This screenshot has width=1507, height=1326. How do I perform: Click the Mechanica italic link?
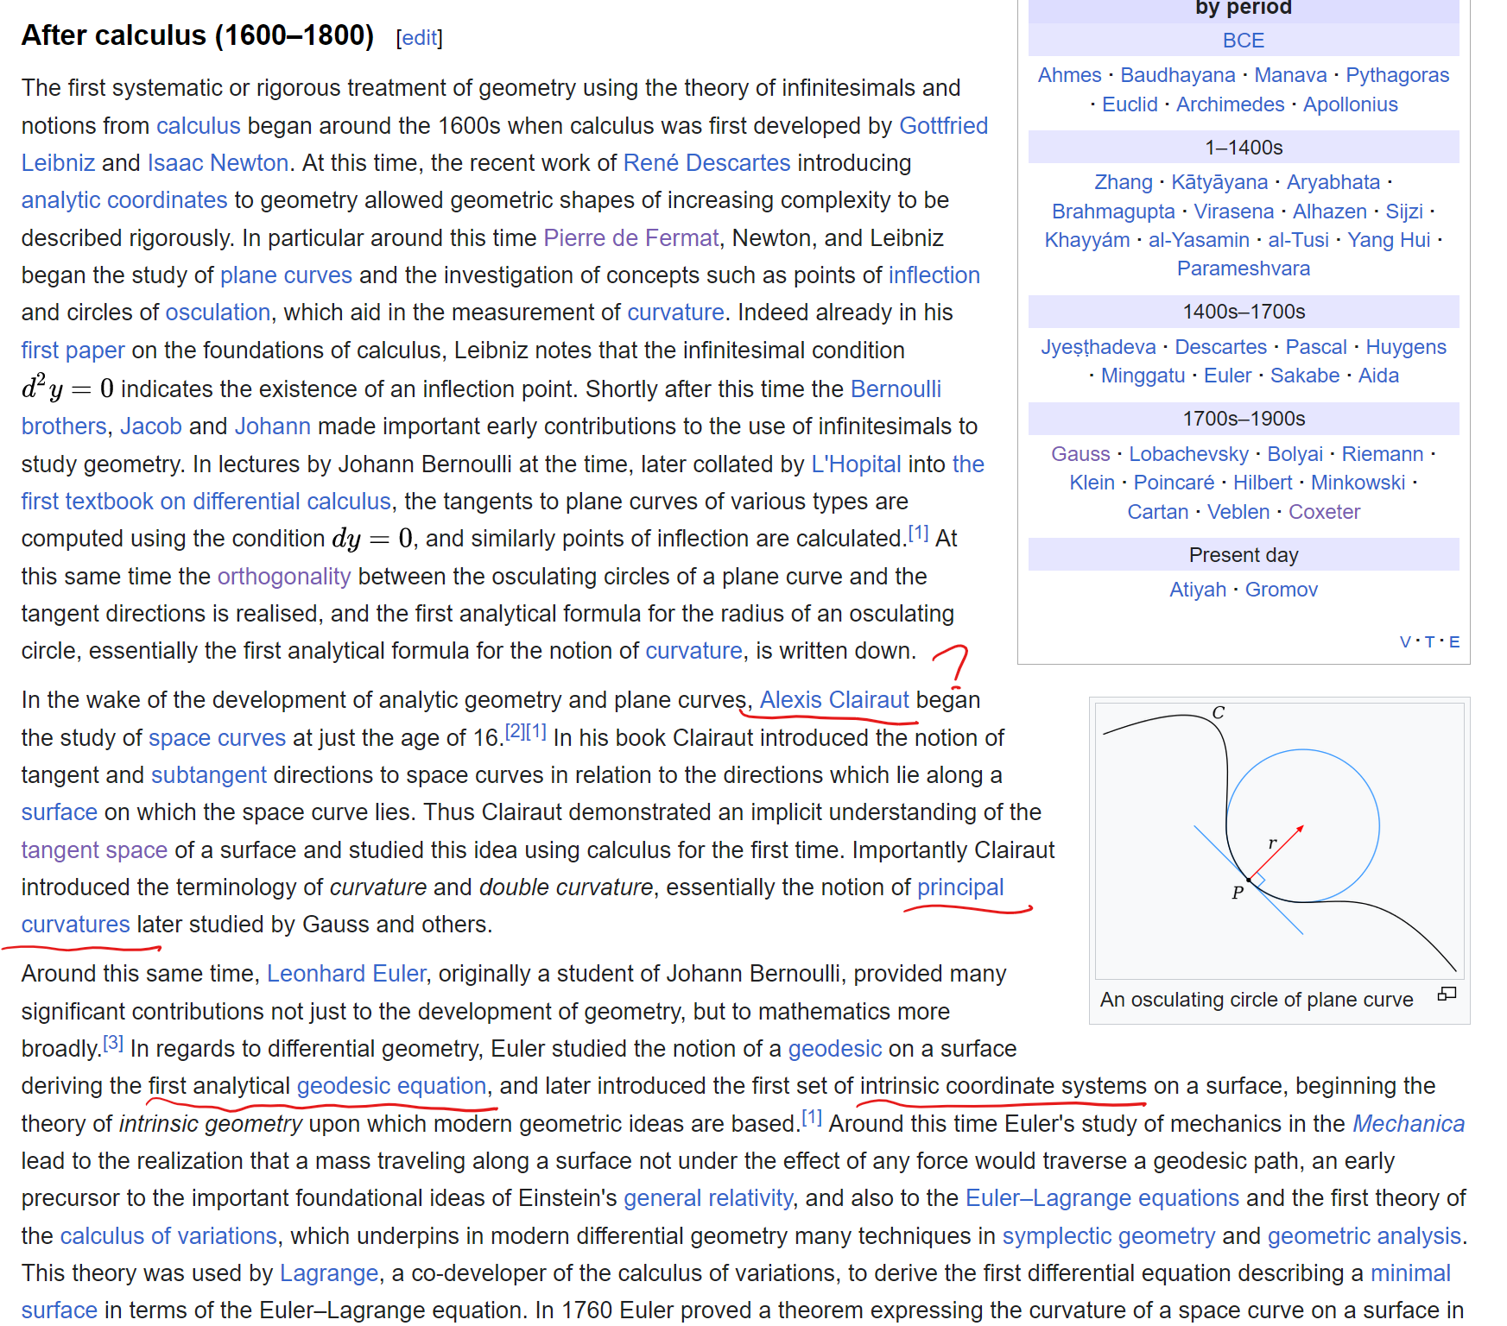coord(1409,1124)
